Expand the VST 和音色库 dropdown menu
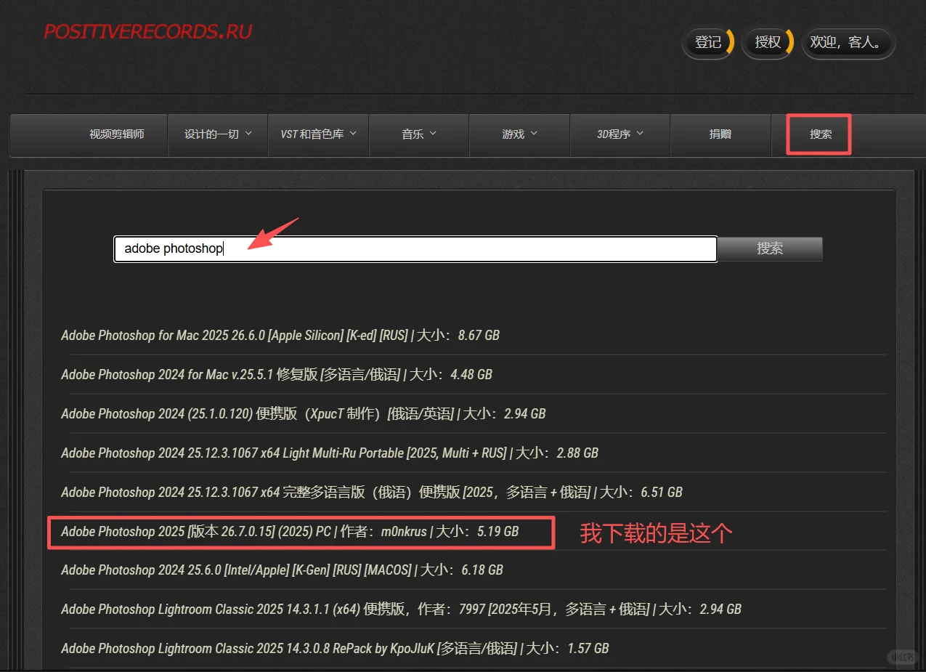Screen dimensions: 926x672 319,134
